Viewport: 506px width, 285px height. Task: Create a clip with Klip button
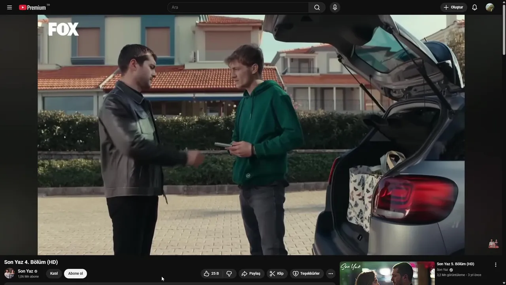[x=277, y=274]
